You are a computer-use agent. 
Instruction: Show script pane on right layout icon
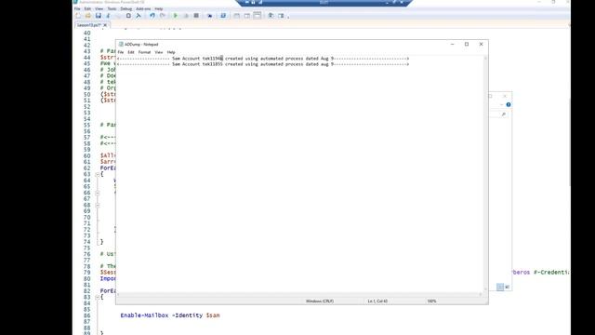pyautogui.click(x=247, y=16)
